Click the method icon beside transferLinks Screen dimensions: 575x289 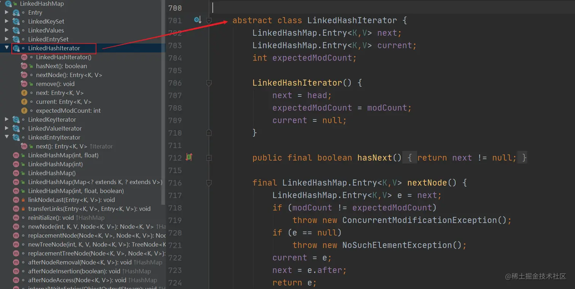tap(16, 209)
